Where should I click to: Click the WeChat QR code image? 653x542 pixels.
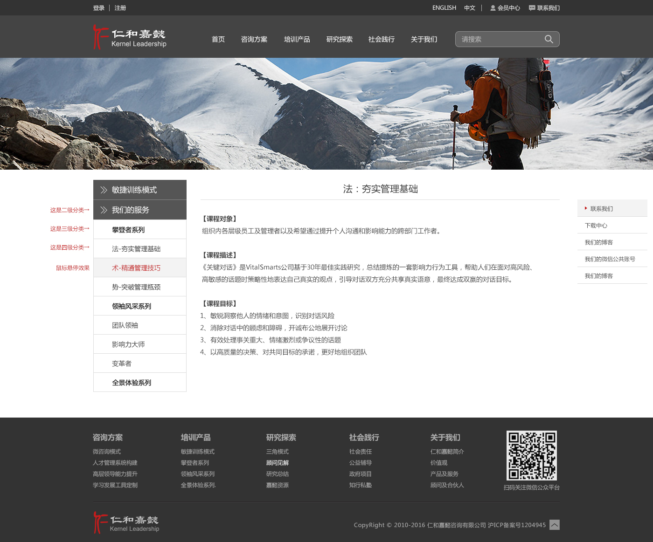point(531,455)
